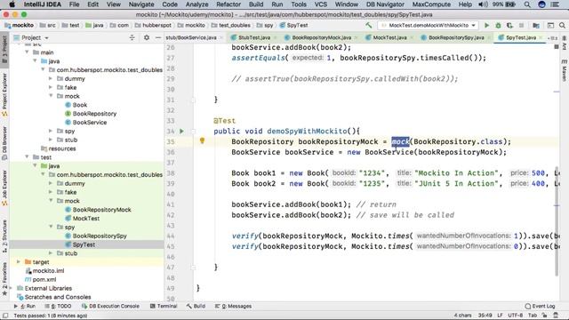This screenshot has width=569, height=320.
Task: Hide the Project tool window
Action: [158, 37]
